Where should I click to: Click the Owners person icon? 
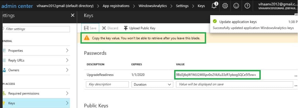click(x=4, y=70)
